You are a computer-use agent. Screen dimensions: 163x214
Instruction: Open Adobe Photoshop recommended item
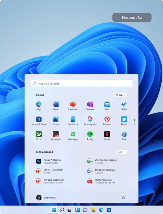click(49, 161)
